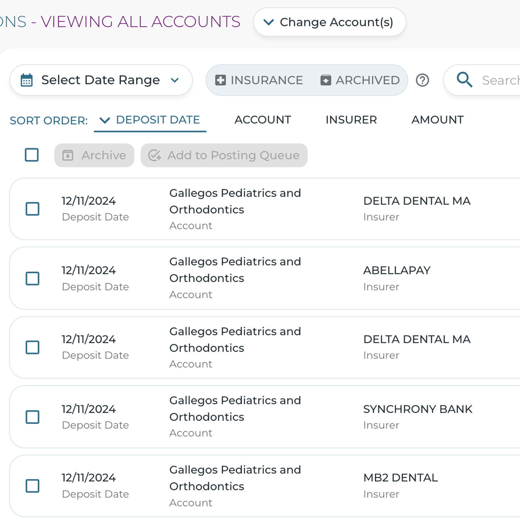The image size is (520, 520).
Task: Click the insurance plus icon
Action: 220,80
